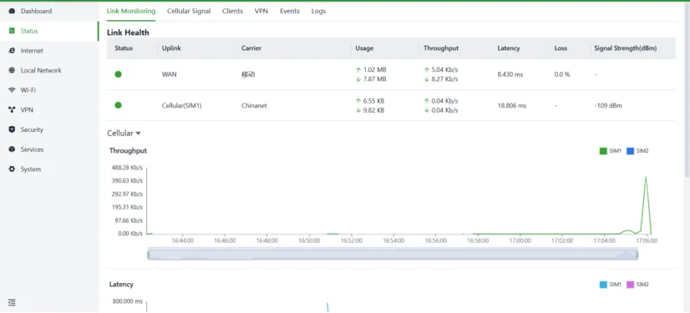Toggle SIM1 green legend in Throughput chart
Screen dimensions: 690x313
coord(610,151)
